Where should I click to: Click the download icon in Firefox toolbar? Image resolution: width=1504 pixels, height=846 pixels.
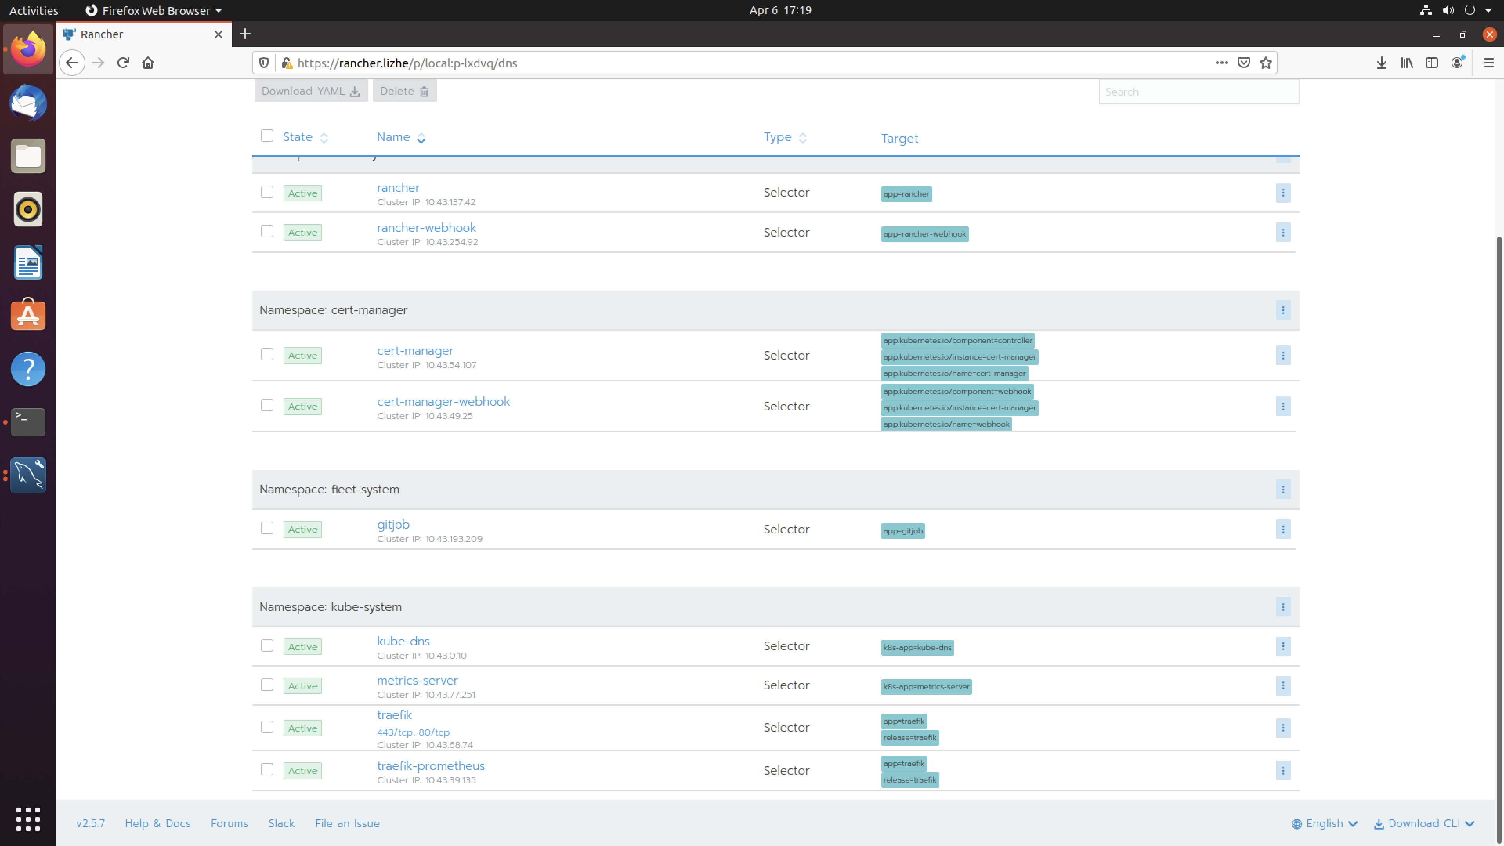(x=1382, y=63)
